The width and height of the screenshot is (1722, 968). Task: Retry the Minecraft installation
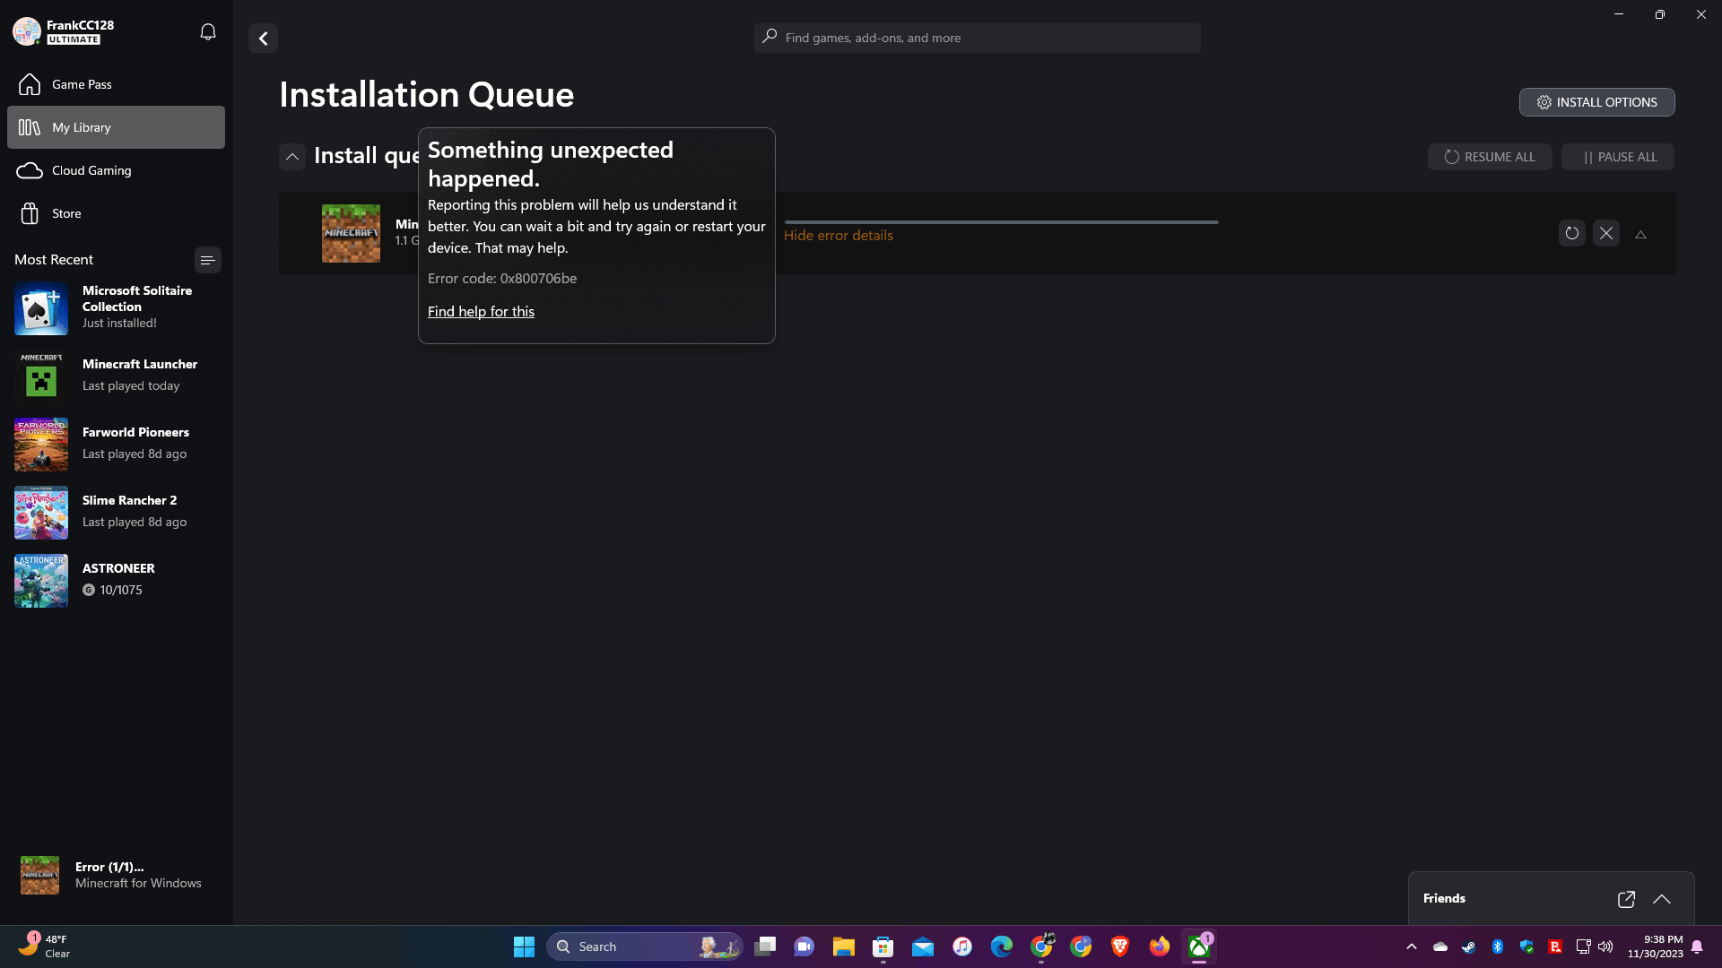(x=1571, y=234)
